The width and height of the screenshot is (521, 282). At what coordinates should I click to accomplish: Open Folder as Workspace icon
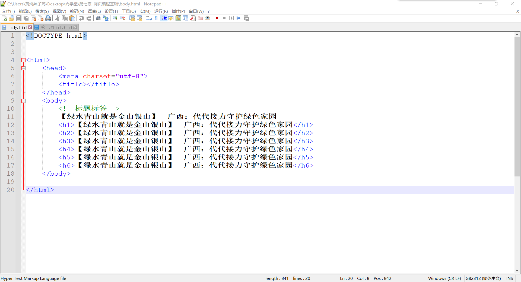pyautogui.click(x=200, y=18)
